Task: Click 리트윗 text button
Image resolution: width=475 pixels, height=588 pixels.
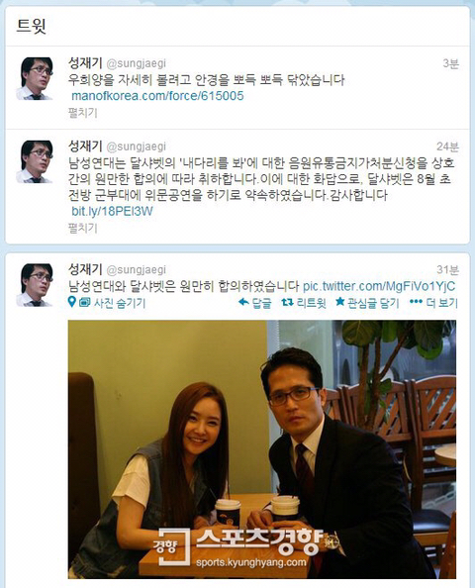Action: tap(311, 302)
